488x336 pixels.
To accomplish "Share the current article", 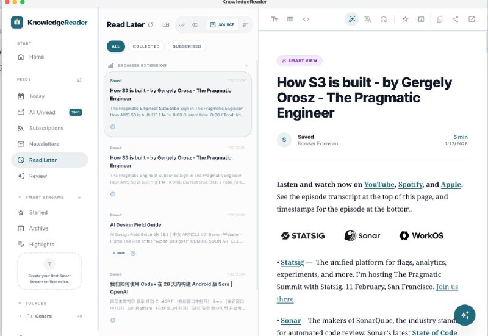I will [455, 20].
